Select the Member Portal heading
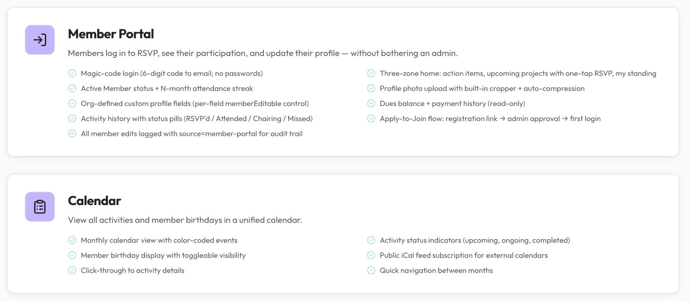This screenshot has height=302, width=690. click(x=111, y=34)
